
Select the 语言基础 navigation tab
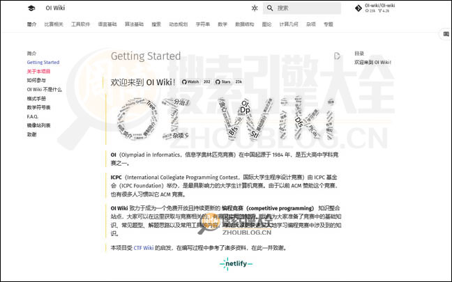pos(107,24)
